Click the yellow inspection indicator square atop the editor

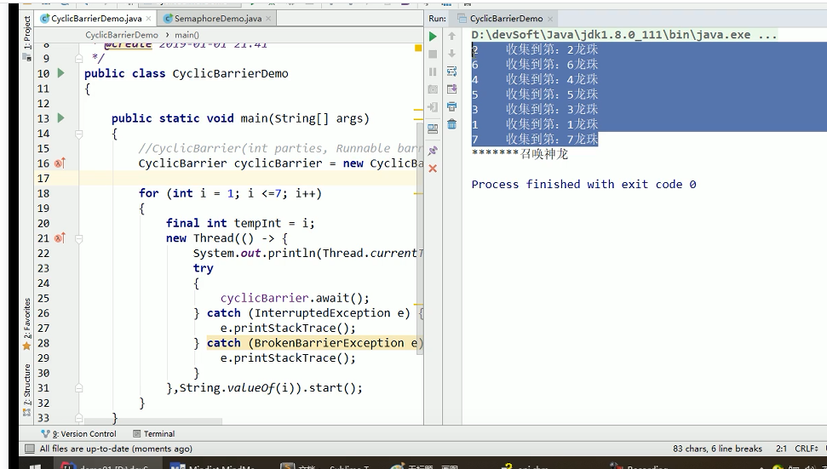tap(418, 48)
